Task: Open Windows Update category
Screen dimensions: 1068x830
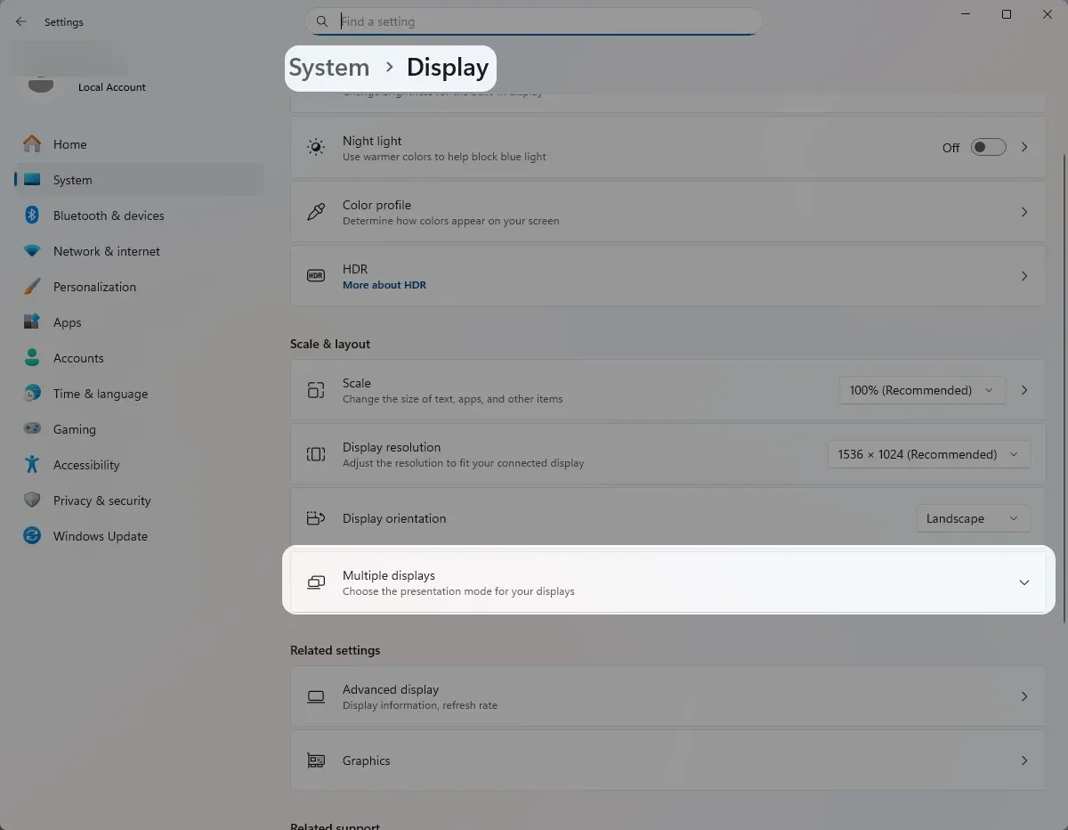Action: 139,536
